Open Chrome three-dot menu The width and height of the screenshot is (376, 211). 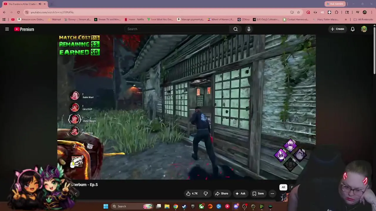point(372,12)
